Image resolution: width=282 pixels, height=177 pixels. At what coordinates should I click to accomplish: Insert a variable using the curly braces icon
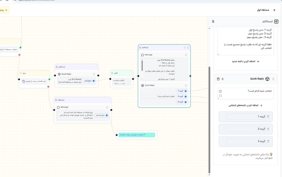pos(220,96)
